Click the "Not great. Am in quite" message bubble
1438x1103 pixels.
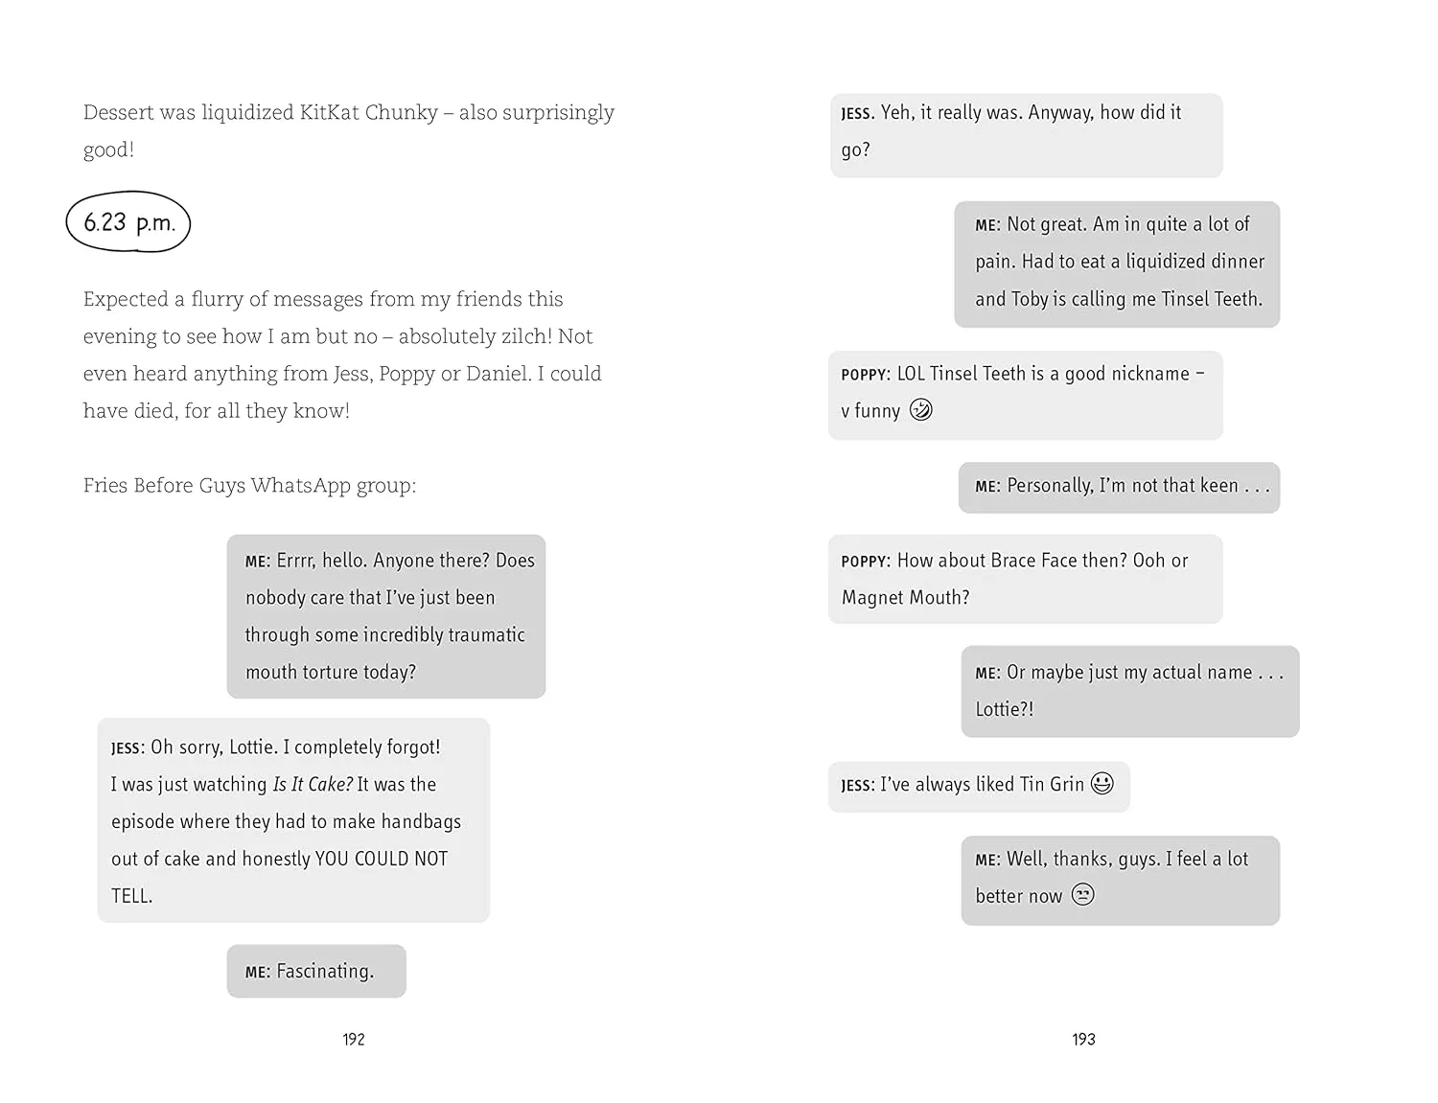[1117, 264]
